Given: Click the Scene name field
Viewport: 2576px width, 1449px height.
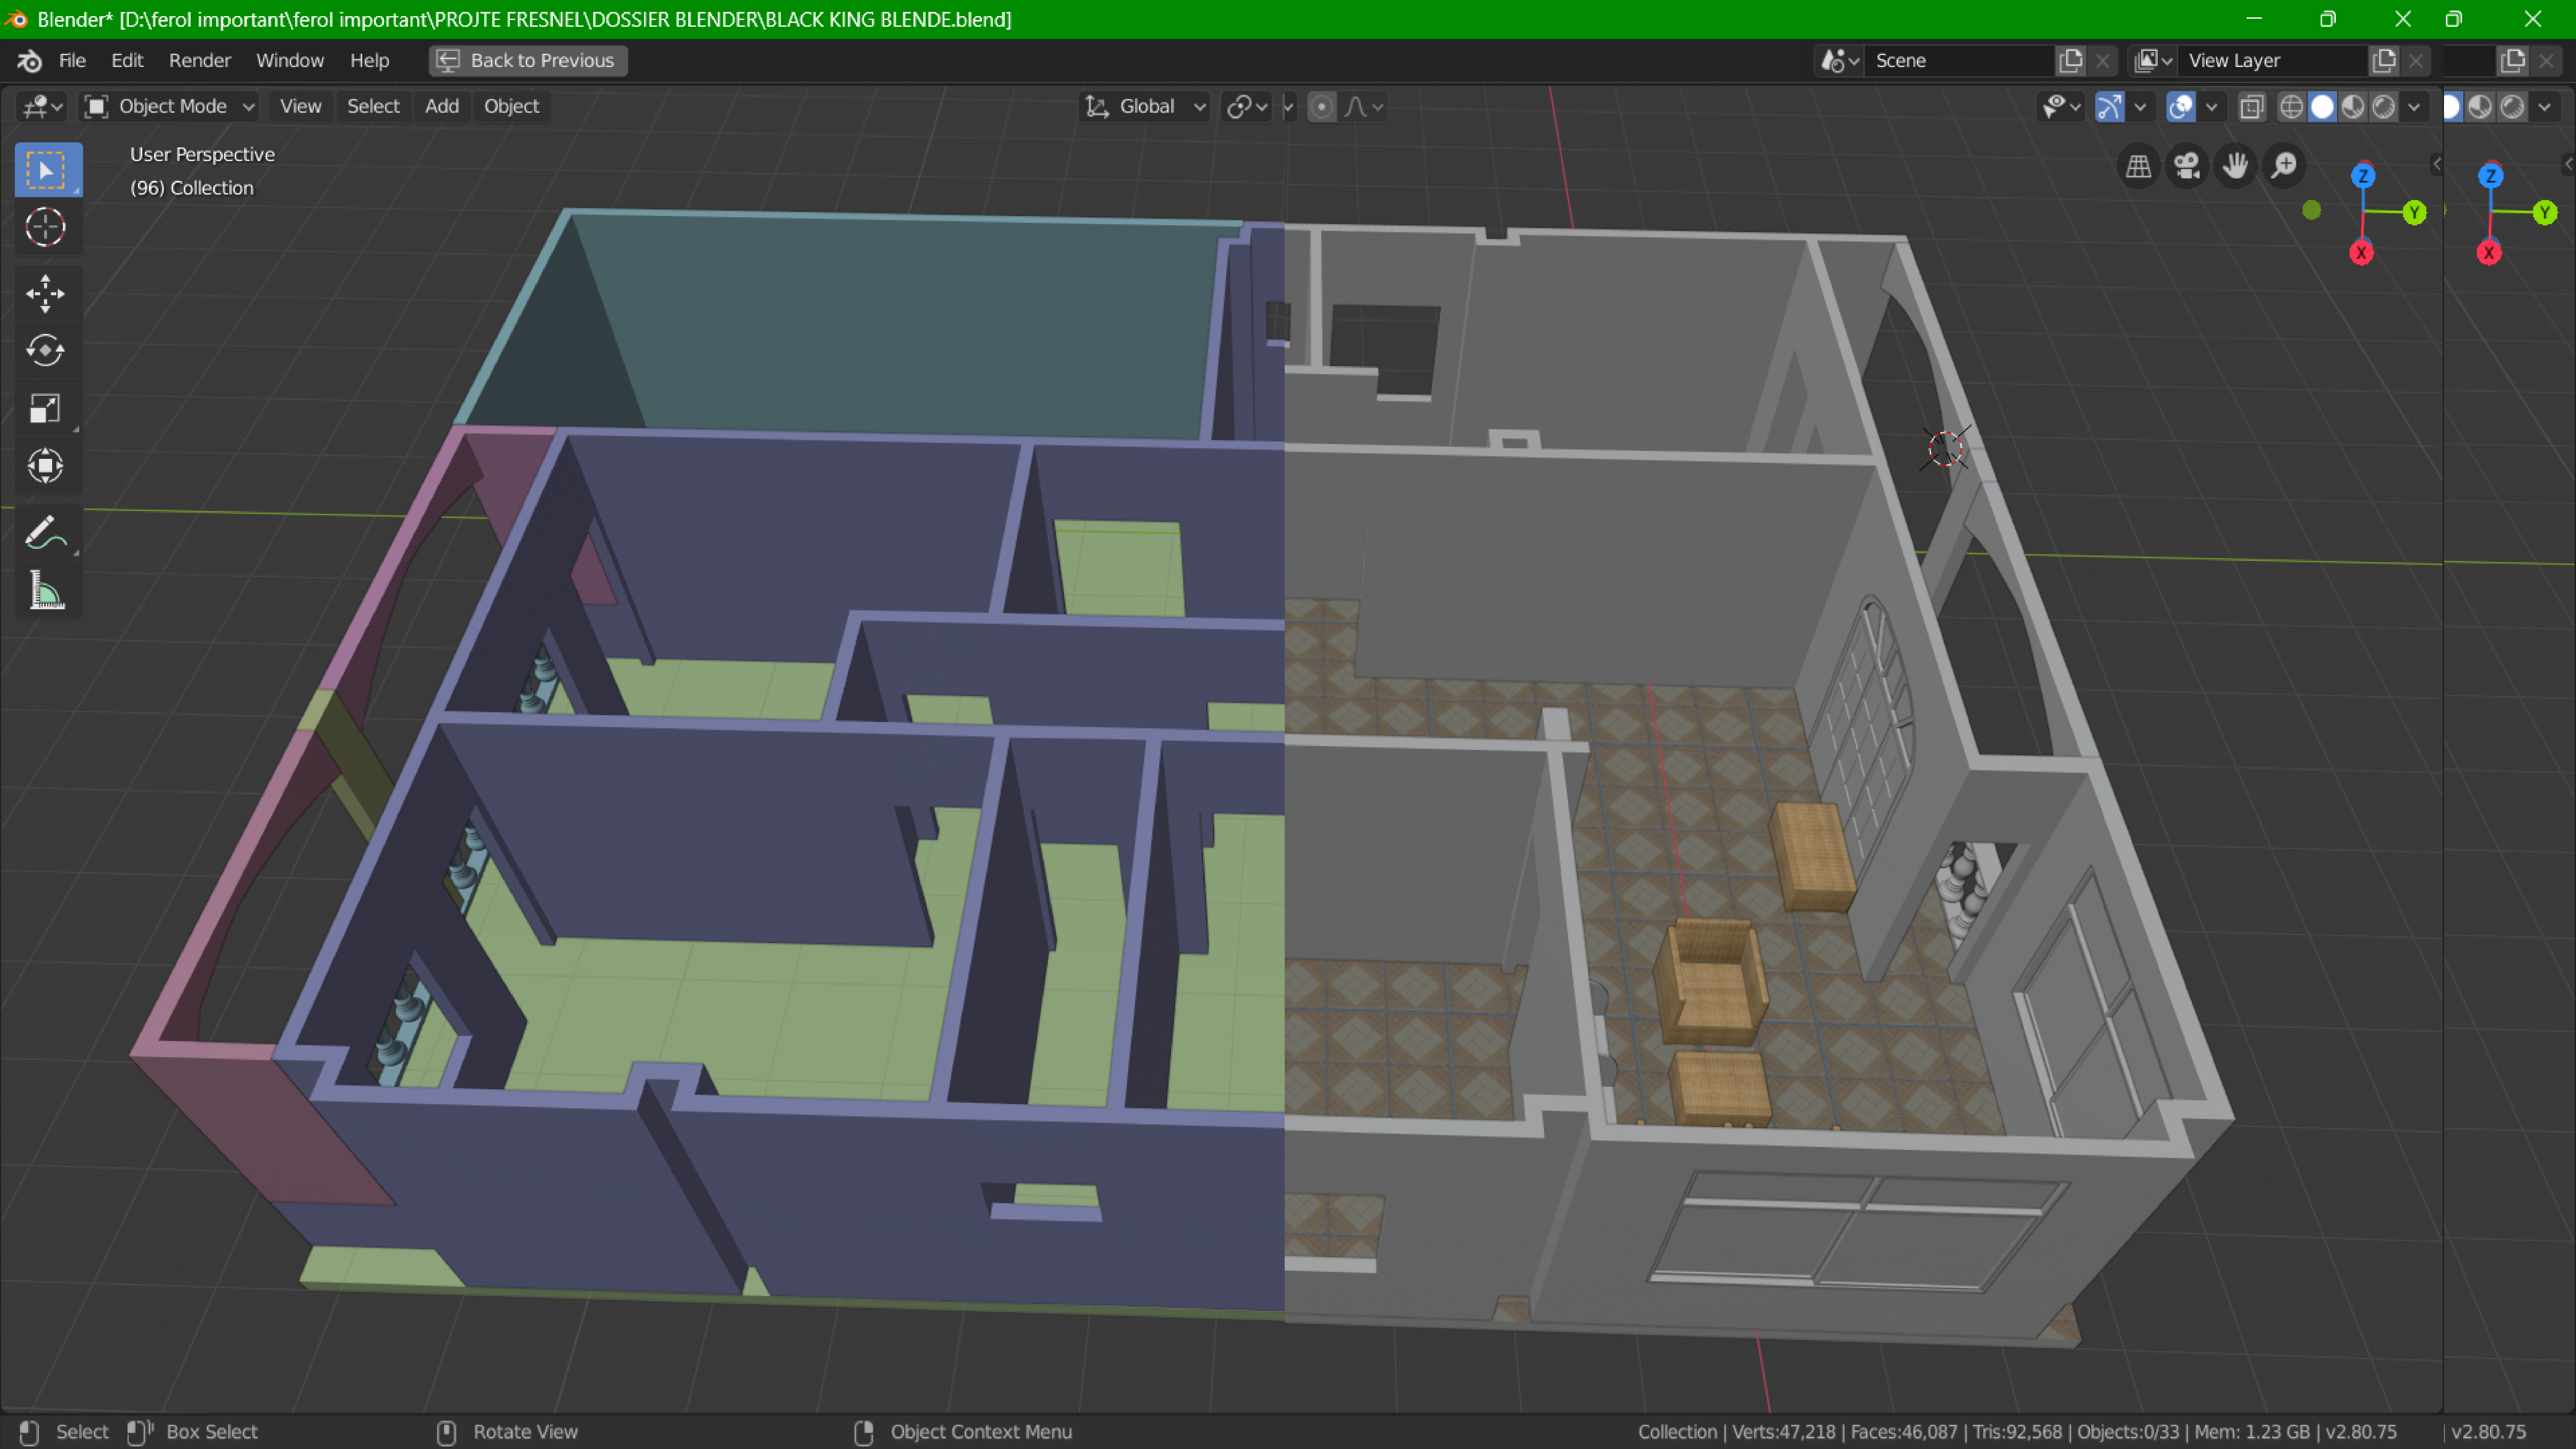Looking at the screenshot, I should (x=1960, y=61).
